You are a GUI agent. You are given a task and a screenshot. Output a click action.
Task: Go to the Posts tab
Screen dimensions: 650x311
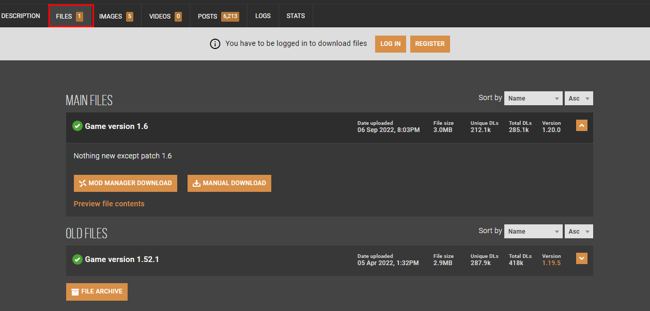218,16
